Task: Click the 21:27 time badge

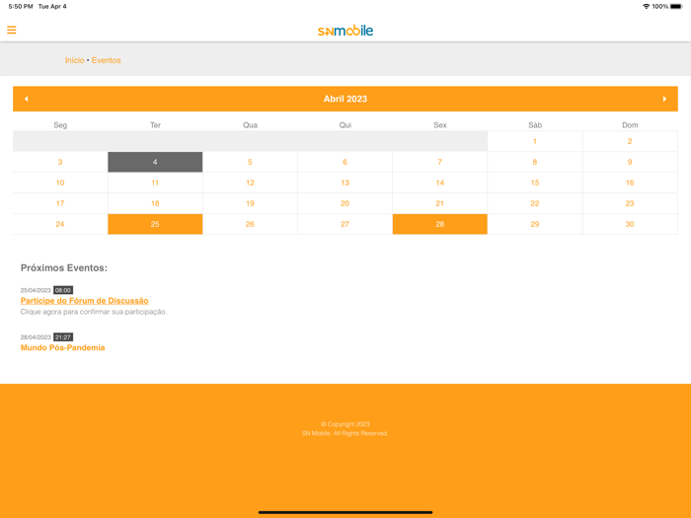Action: point(63,337)
